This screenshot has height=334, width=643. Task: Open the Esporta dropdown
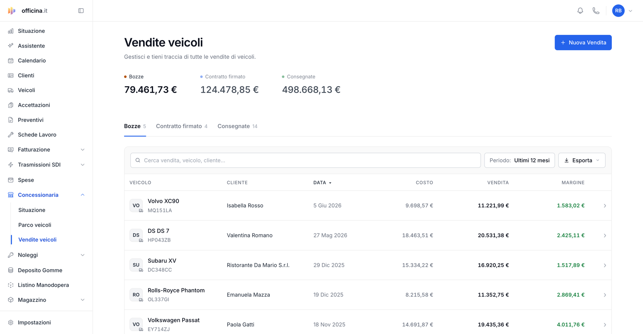(582, 160)
